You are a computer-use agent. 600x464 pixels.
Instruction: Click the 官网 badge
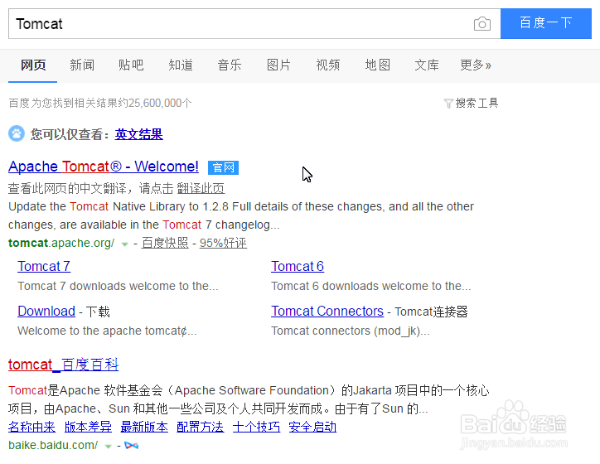(x=223, y=167)
